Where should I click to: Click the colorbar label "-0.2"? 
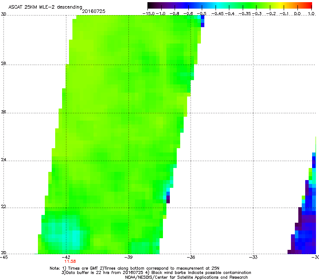click(x=271, y=14)
